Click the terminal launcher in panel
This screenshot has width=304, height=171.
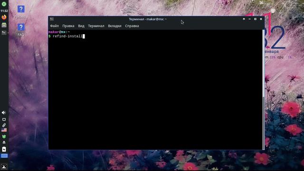(x=4, y=33)
